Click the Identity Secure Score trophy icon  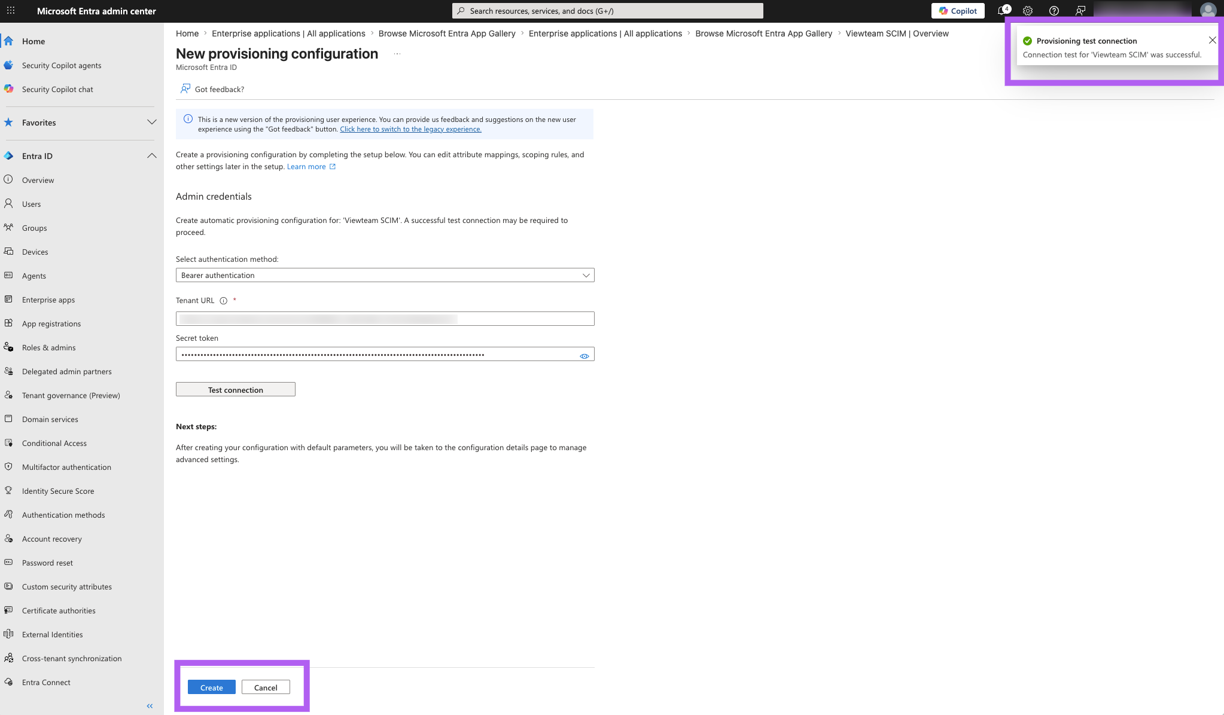click(8, 491)
